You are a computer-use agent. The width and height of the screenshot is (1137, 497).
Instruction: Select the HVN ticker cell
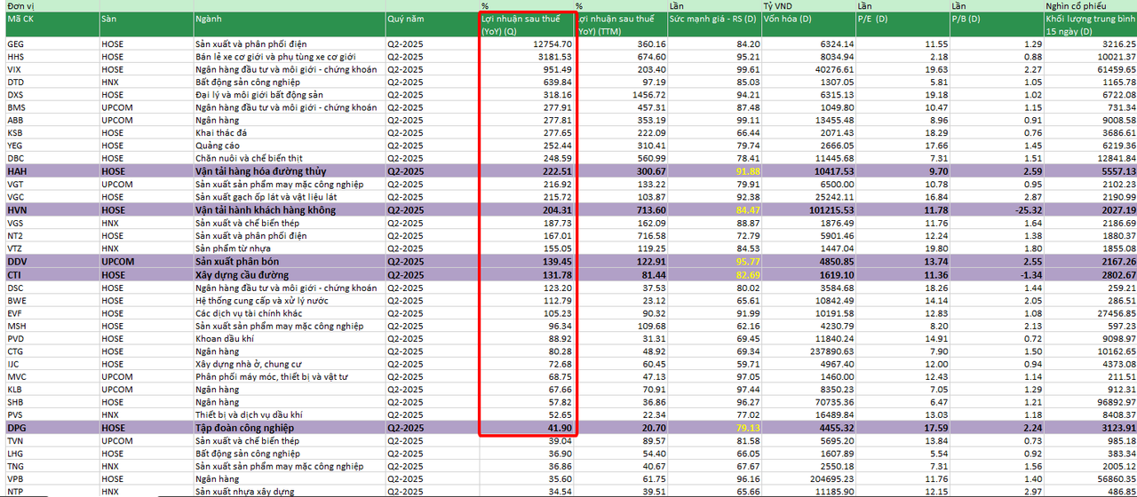tap(17, 209)
